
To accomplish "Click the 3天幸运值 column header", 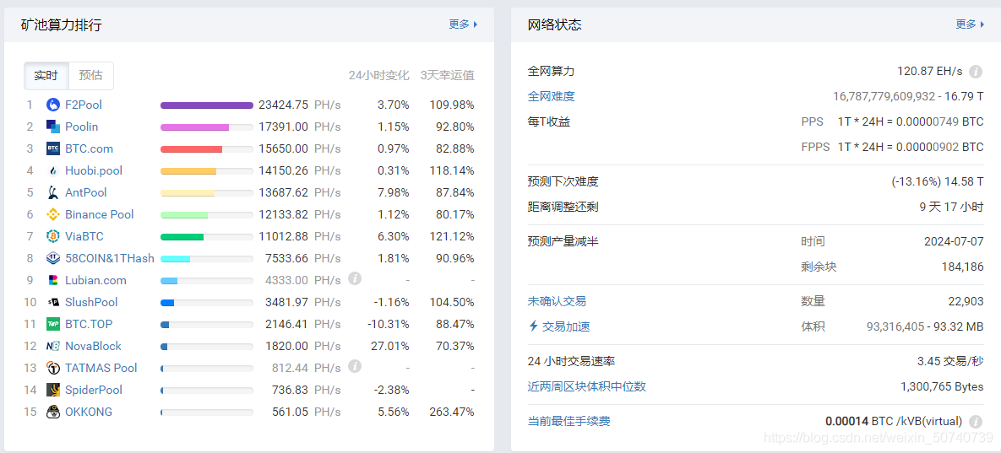I will (x=447, y=75).
